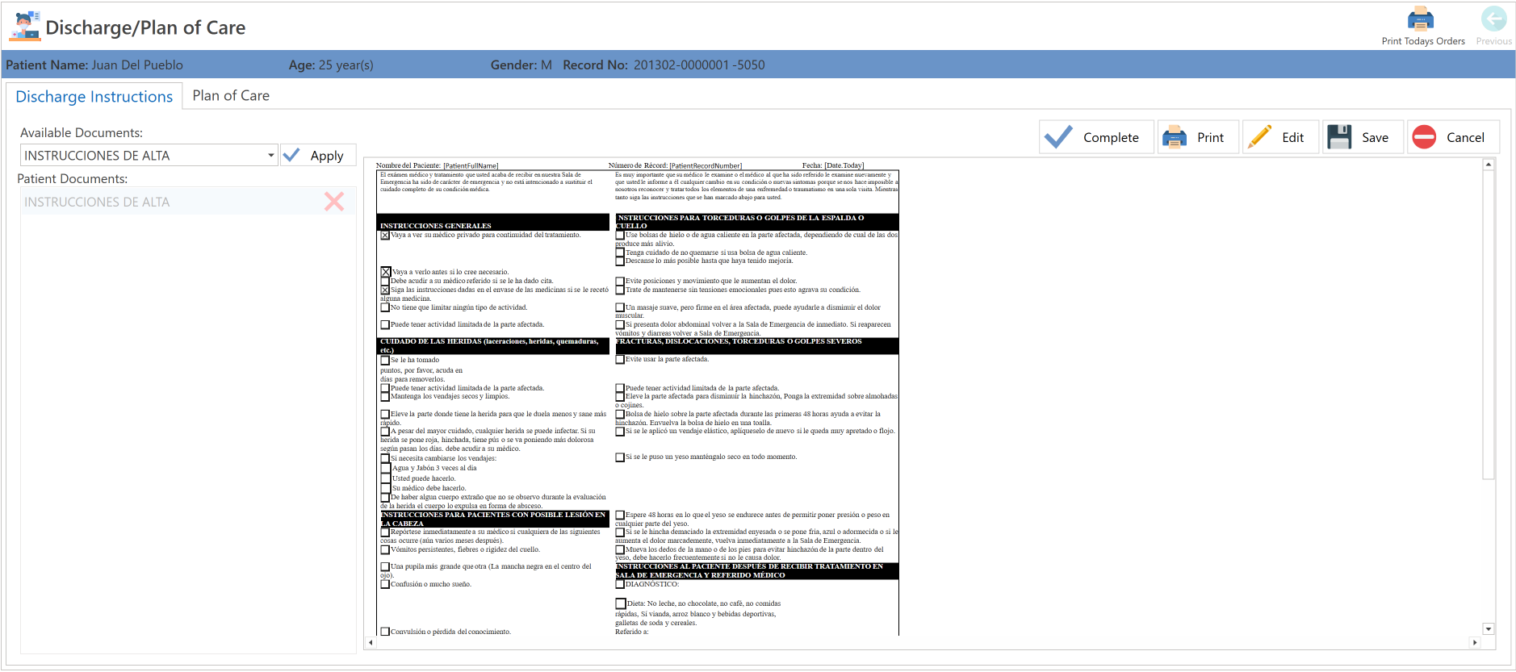
Task: Click the record number 201302-0000001 -5050
Action: [x=699, y=65]
